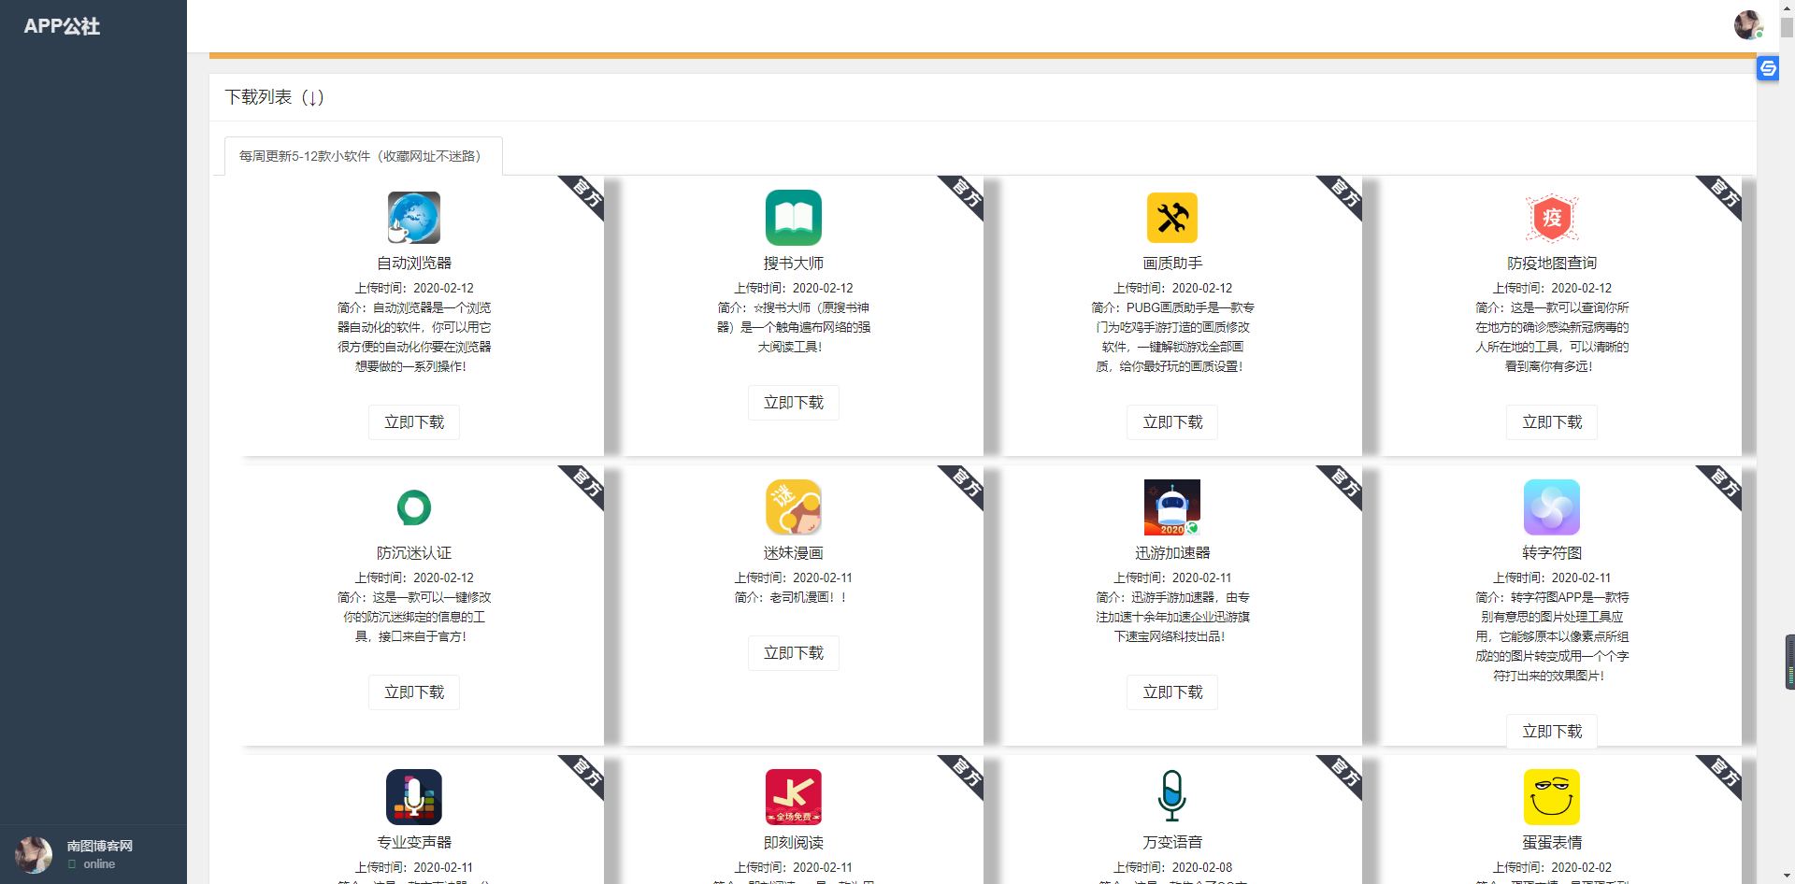Click the yellow 画质助手 tools icon
Viewport: 1795px width, 884px height.
1171,218
